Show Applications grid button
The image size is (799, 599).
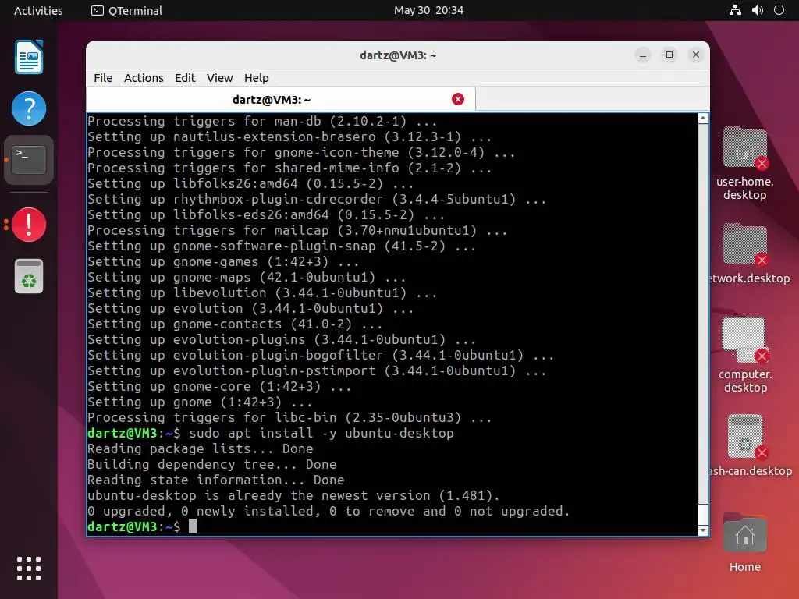point(29,569)
